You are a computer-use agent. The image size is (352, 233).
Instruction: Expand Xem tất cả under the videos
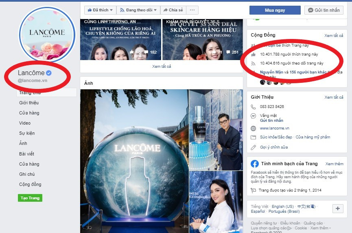[x=162, y=66]
